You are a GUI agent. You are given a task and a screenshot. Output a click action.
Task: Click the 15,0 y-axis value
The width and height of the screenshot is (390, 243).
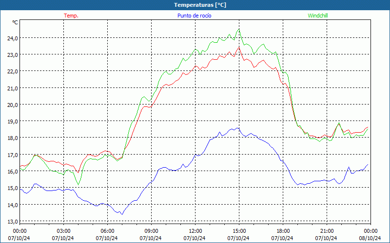click(13, 188)
